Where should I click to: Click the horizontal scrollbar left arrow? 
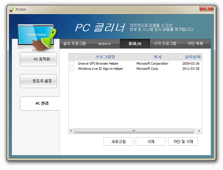pos(71,131)
